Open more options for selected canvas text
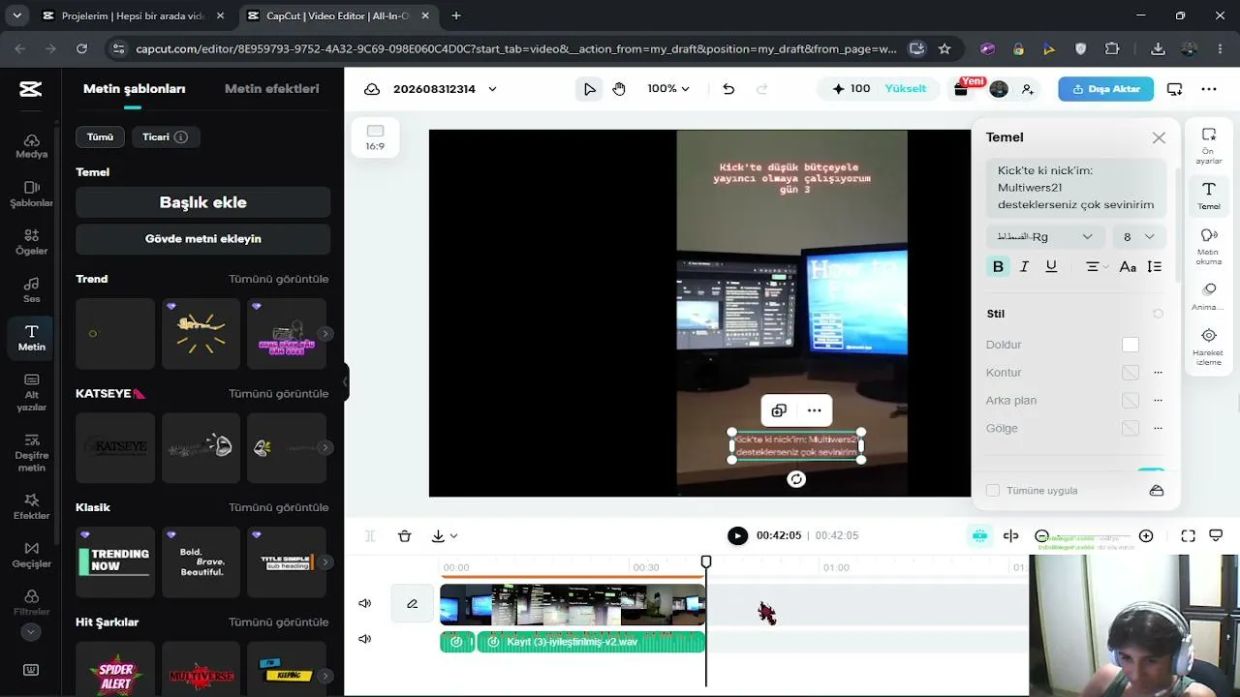 coord(815,410)
